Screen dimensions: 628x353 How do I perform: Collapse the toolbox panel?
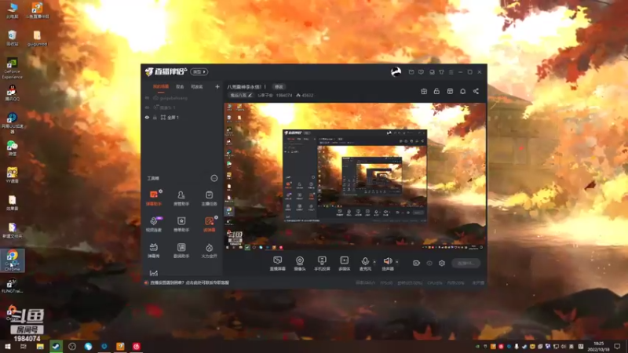coord(214,178)
